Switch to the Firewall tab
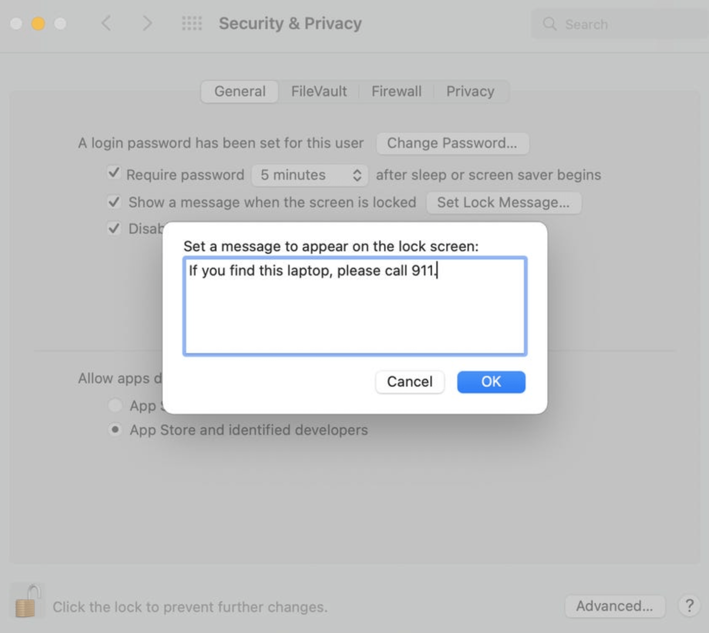 396,91
